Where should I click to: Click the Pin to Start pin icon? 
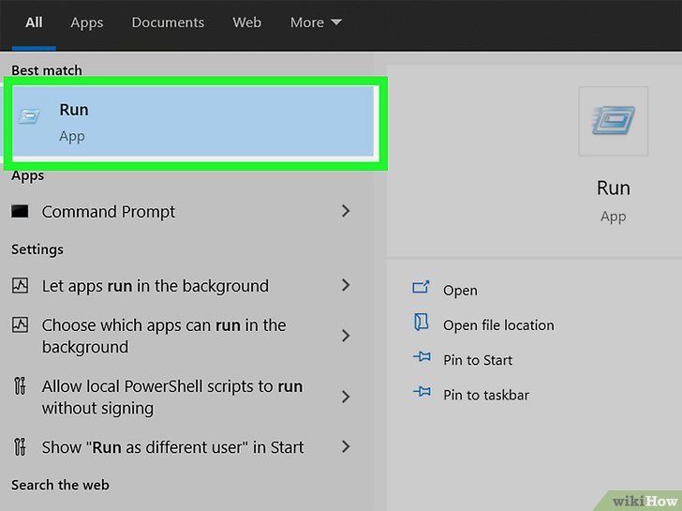(x=421, y=359)
